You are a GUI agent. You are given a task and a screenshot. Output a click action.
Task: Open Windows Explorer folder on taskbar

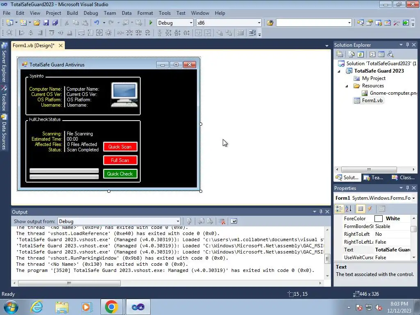point(62,307)
